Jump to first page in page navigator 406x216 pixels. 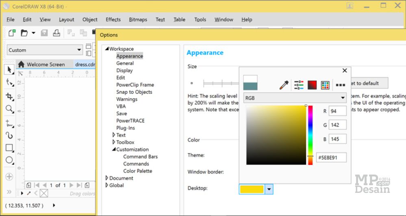tap(37, 185)
